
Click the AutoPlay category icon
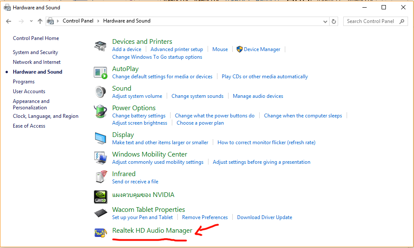point(101,73)
